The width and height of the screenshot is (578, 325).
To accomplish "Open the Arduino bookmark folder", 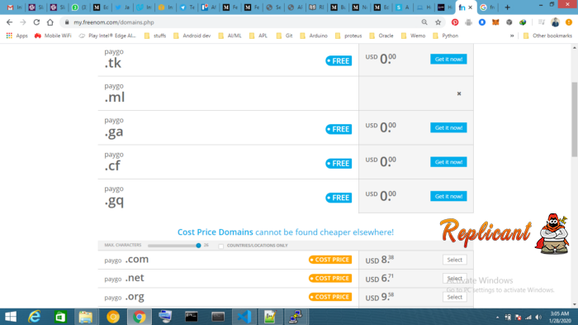I will pyautogui.click(x=314, y=36).
